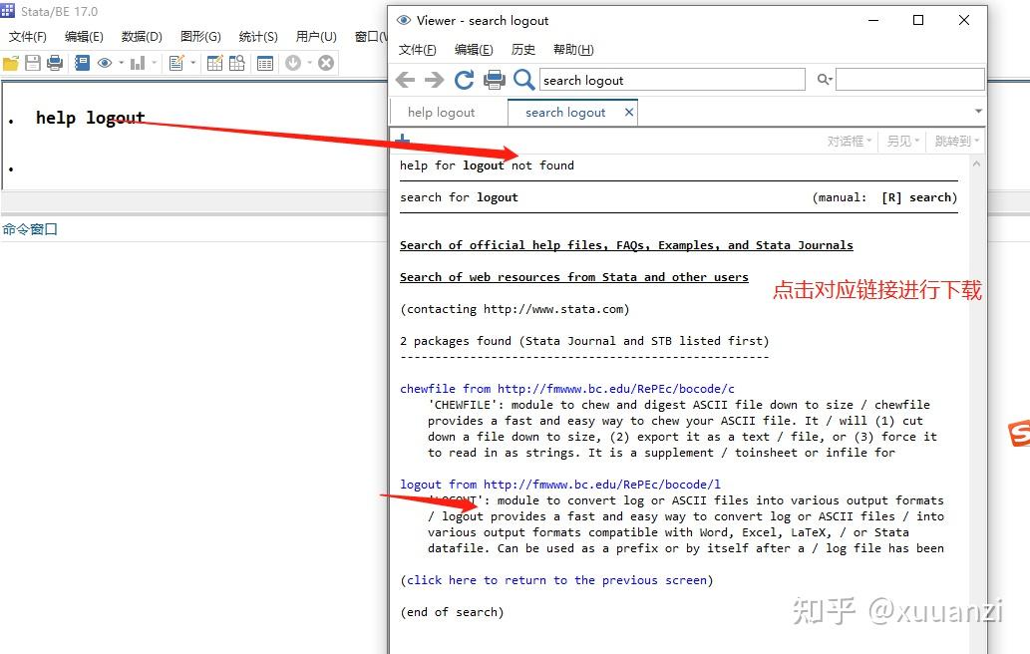This screenshot has height=654, width=1030.
Task: Open the 跳转到 dropdown
Action: (953, 141)
